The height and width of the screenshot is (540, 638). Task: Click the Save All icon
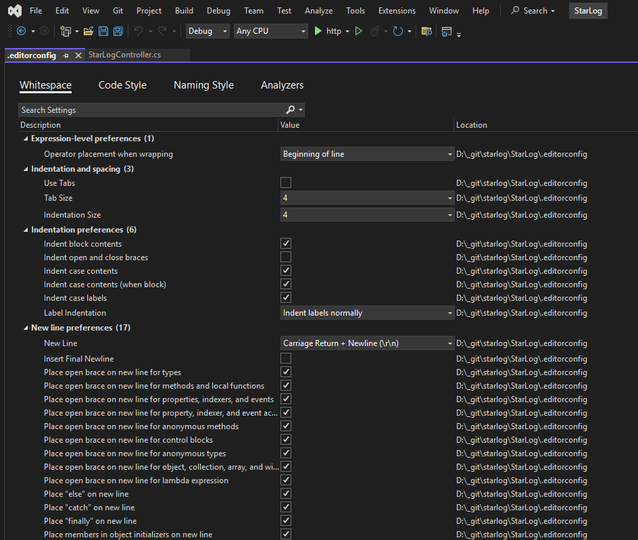(118, 31)
